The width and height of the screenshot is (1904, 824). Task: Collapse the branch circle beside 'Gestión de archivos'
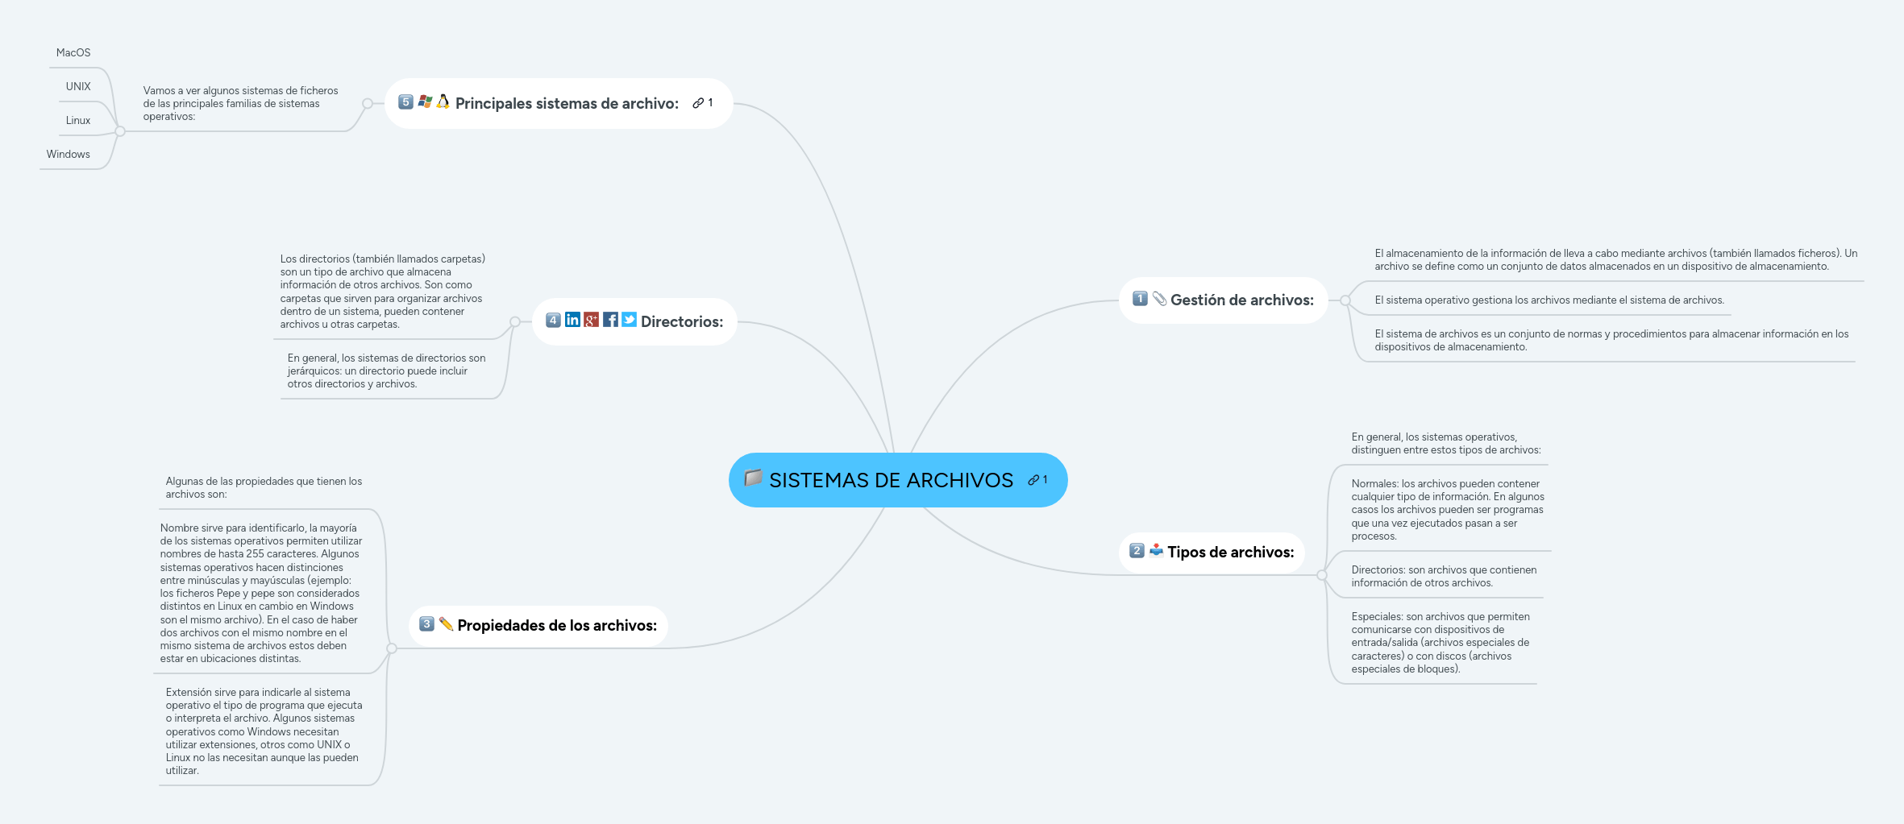click(1345, 299)
